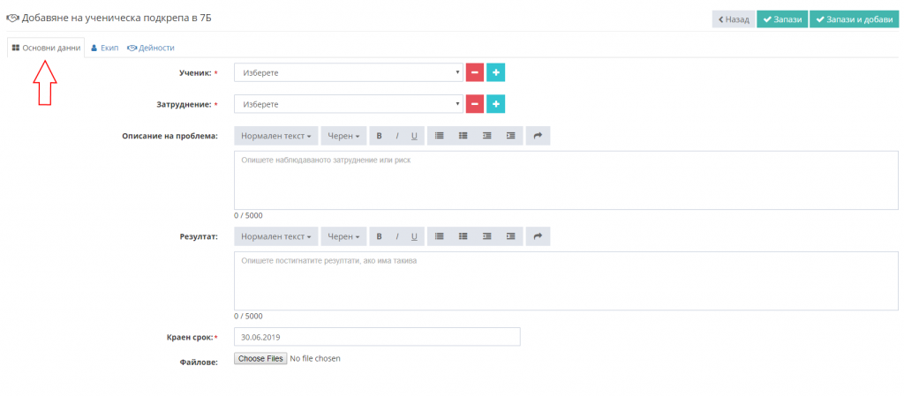Click the share arrow icon in Резултат toolbar
The image size is (904, 396).
click(x=538, y=236)
